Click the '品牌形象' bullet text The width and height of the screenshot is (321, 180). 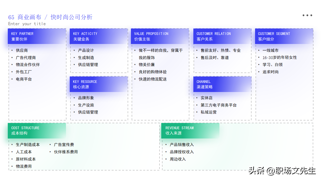(86, 98)
